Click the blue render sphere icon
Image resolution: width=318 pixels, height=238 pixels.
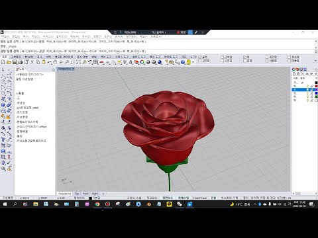point(160,62)
